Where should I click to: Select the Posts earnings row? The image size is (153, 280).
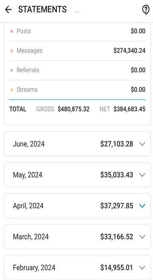click(77, 32)
